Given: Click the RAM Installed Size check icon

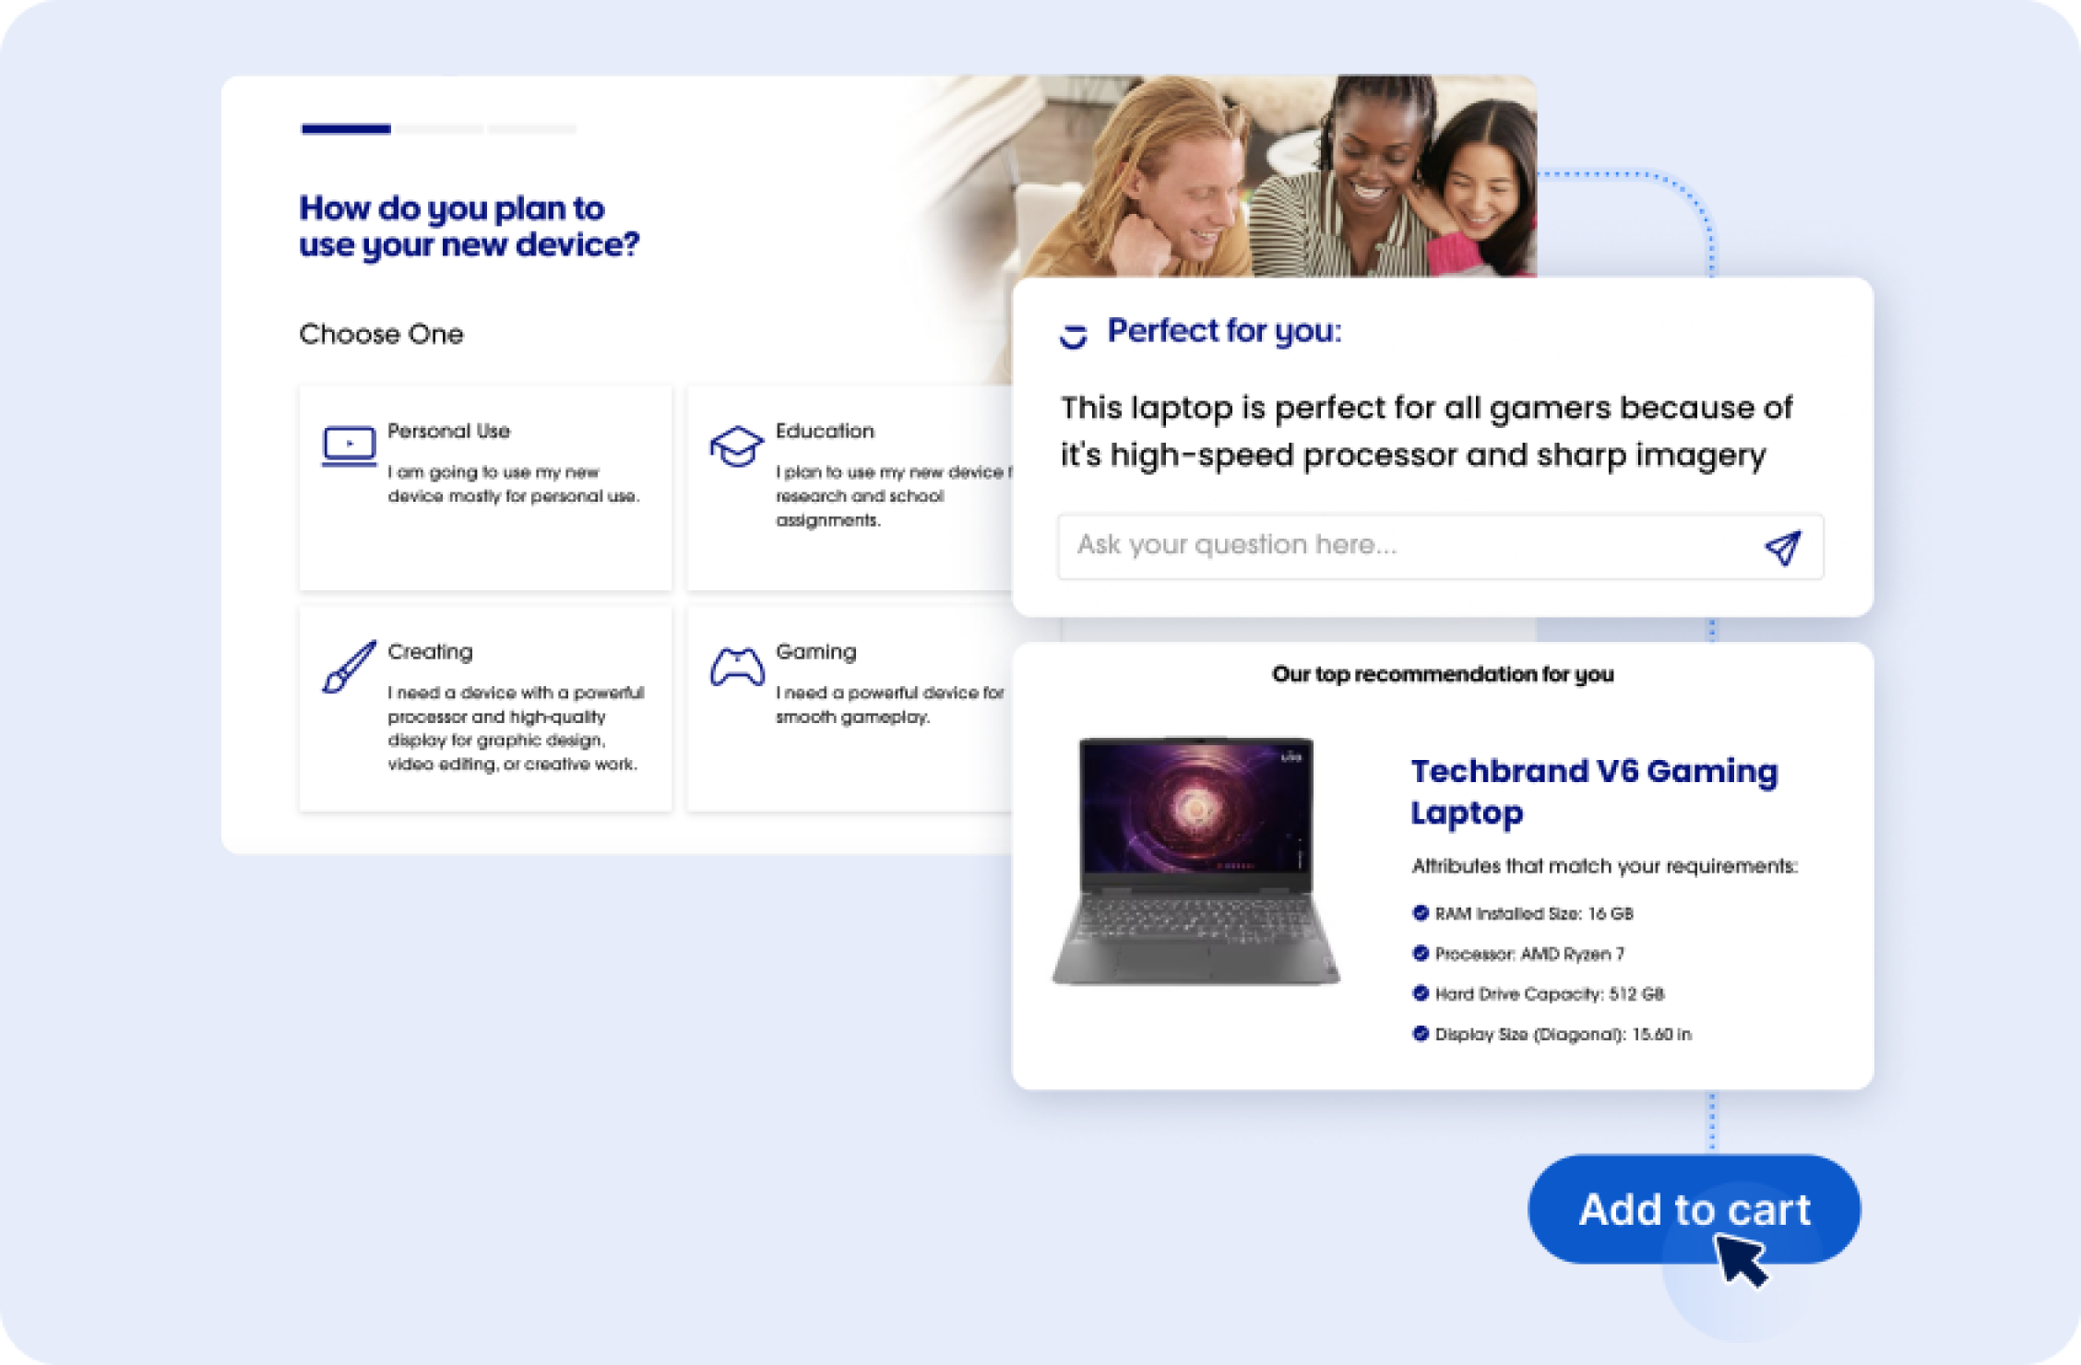Looking at the screenshot, I should 1421,913.
